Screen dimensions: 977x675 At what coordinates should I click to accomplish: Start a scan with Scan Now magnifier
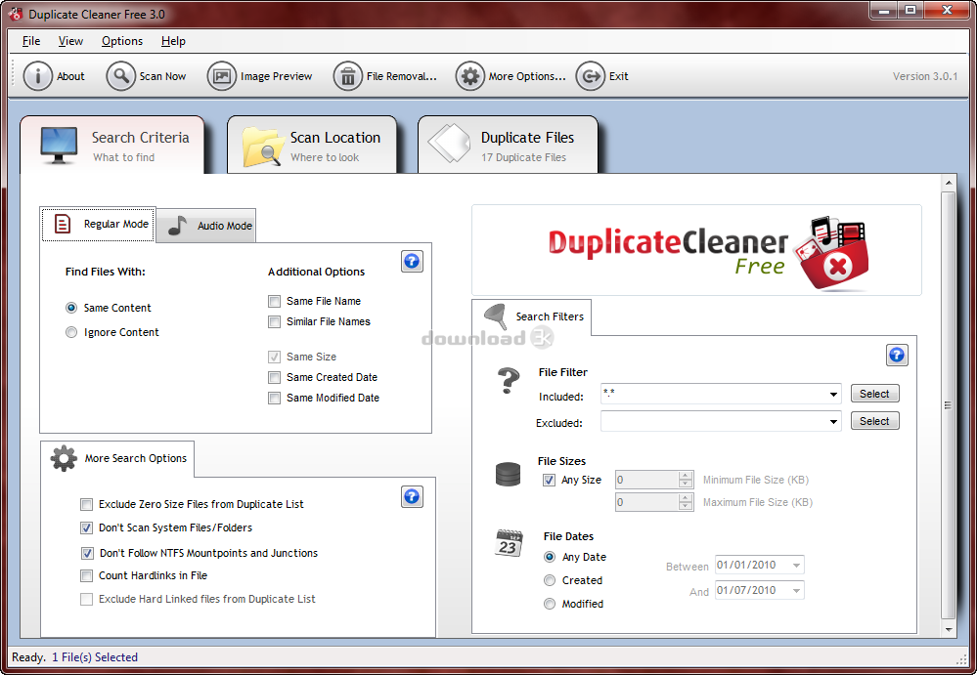click(121, 76)
